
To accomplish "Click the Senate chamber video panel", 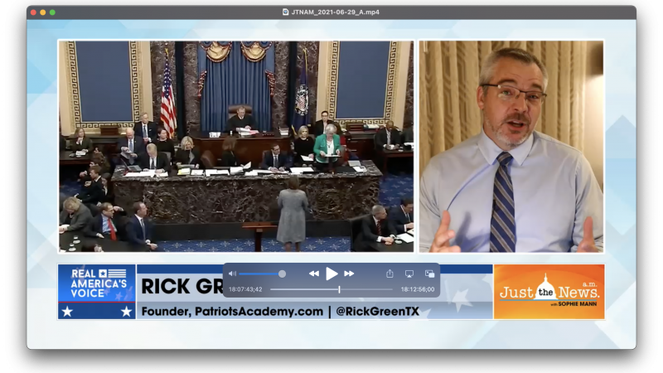I will (235, 146).
